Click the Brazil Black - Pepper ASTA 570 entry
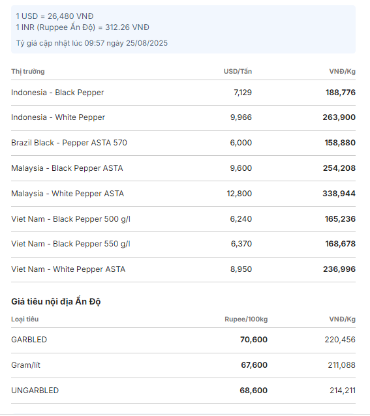This screenshot has height=416, width=370. (x=69, y=143)
